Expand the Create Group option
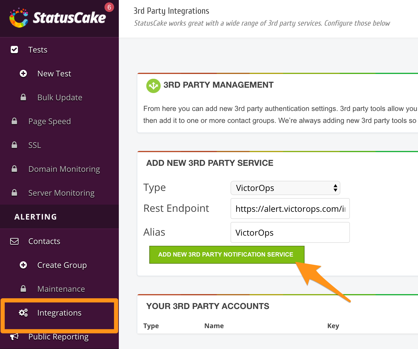 23,265
